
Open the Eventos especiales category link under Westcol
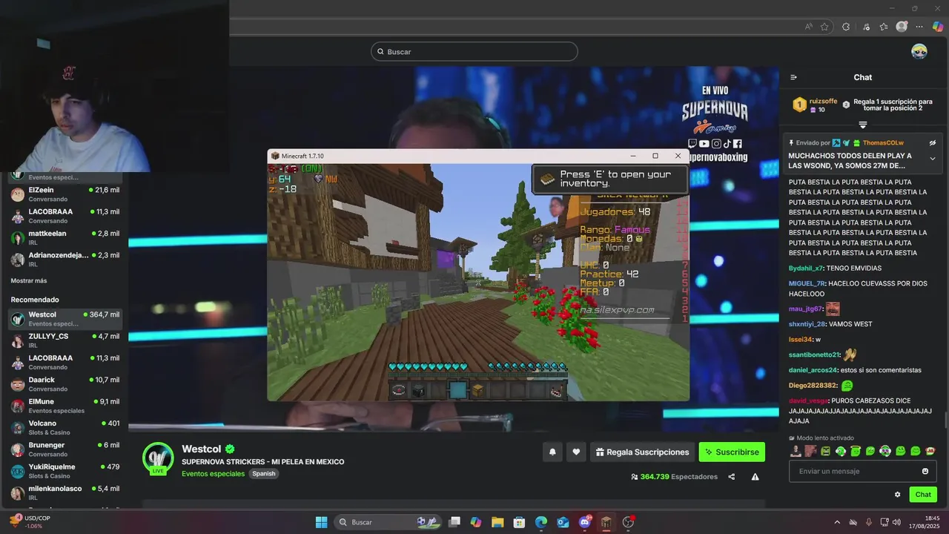213,474
